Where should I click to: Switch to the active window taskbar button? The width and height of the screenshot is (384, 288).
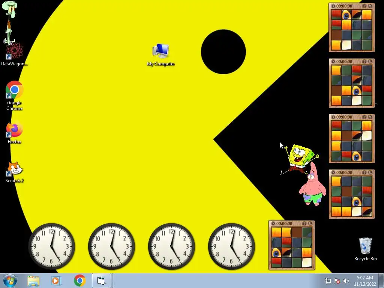click(x=101, y=280)
